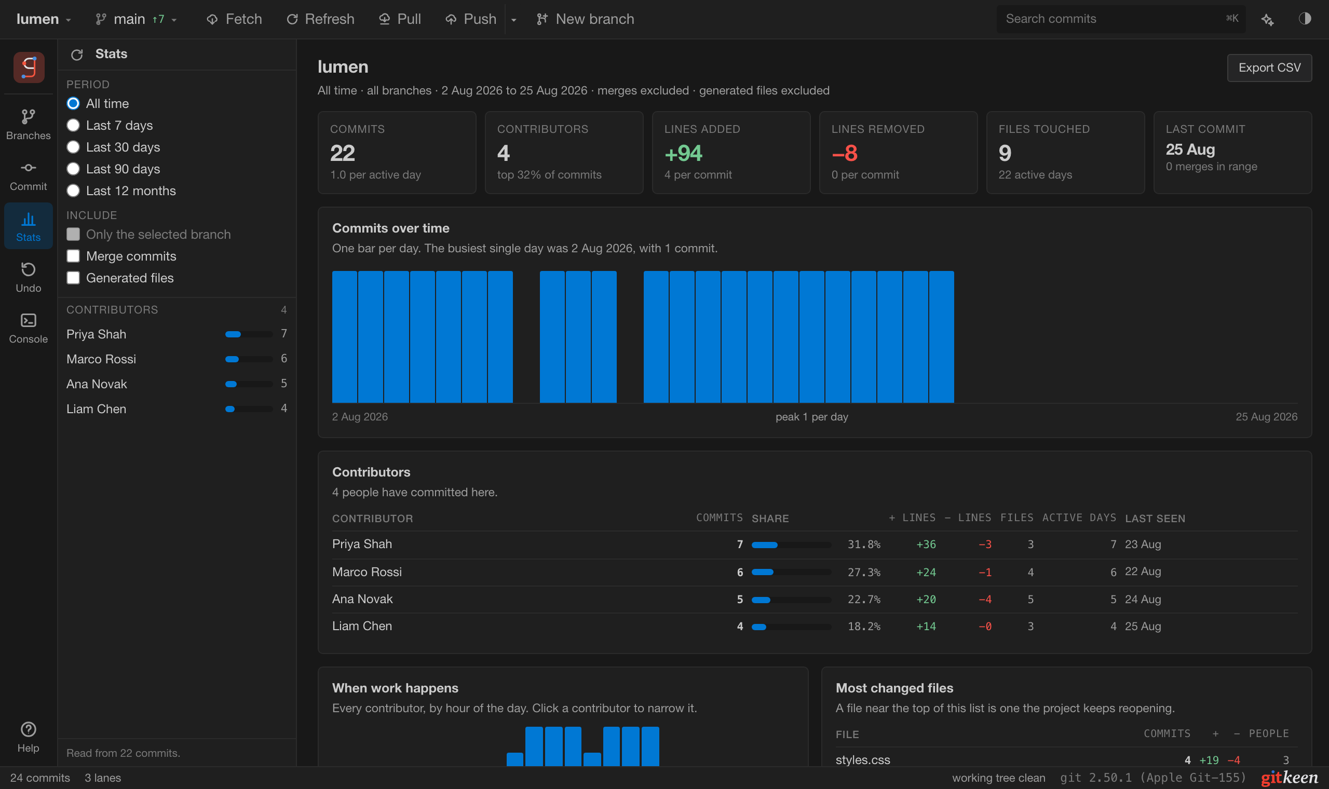This screenshot has height=789, width=1329.
Task: Click the gitkeen app logo icon
Action: 29,67
